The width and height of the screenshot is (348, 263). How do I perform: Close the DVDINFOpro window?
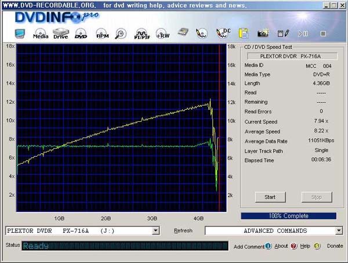click(x=342, y=6)
